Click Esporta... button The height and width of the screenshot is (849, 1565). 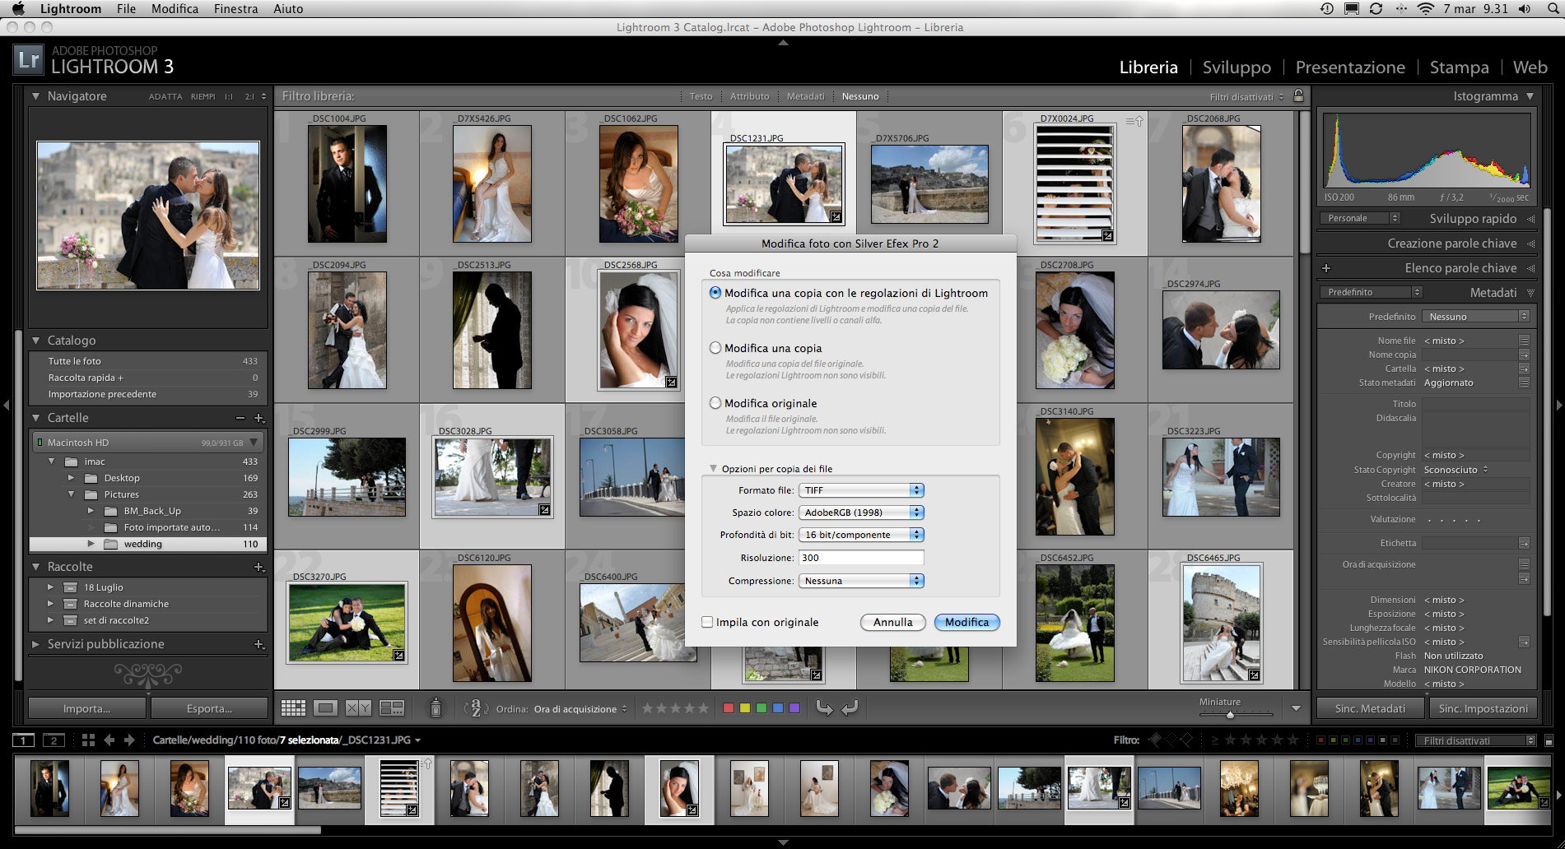pyautogui.click(x=209, y=708)
